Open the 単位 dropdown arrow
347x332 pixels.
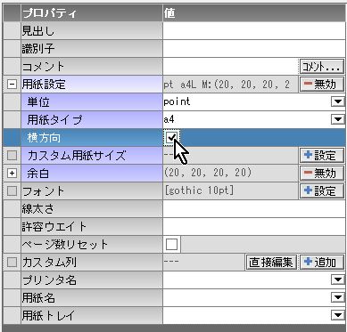338,101
